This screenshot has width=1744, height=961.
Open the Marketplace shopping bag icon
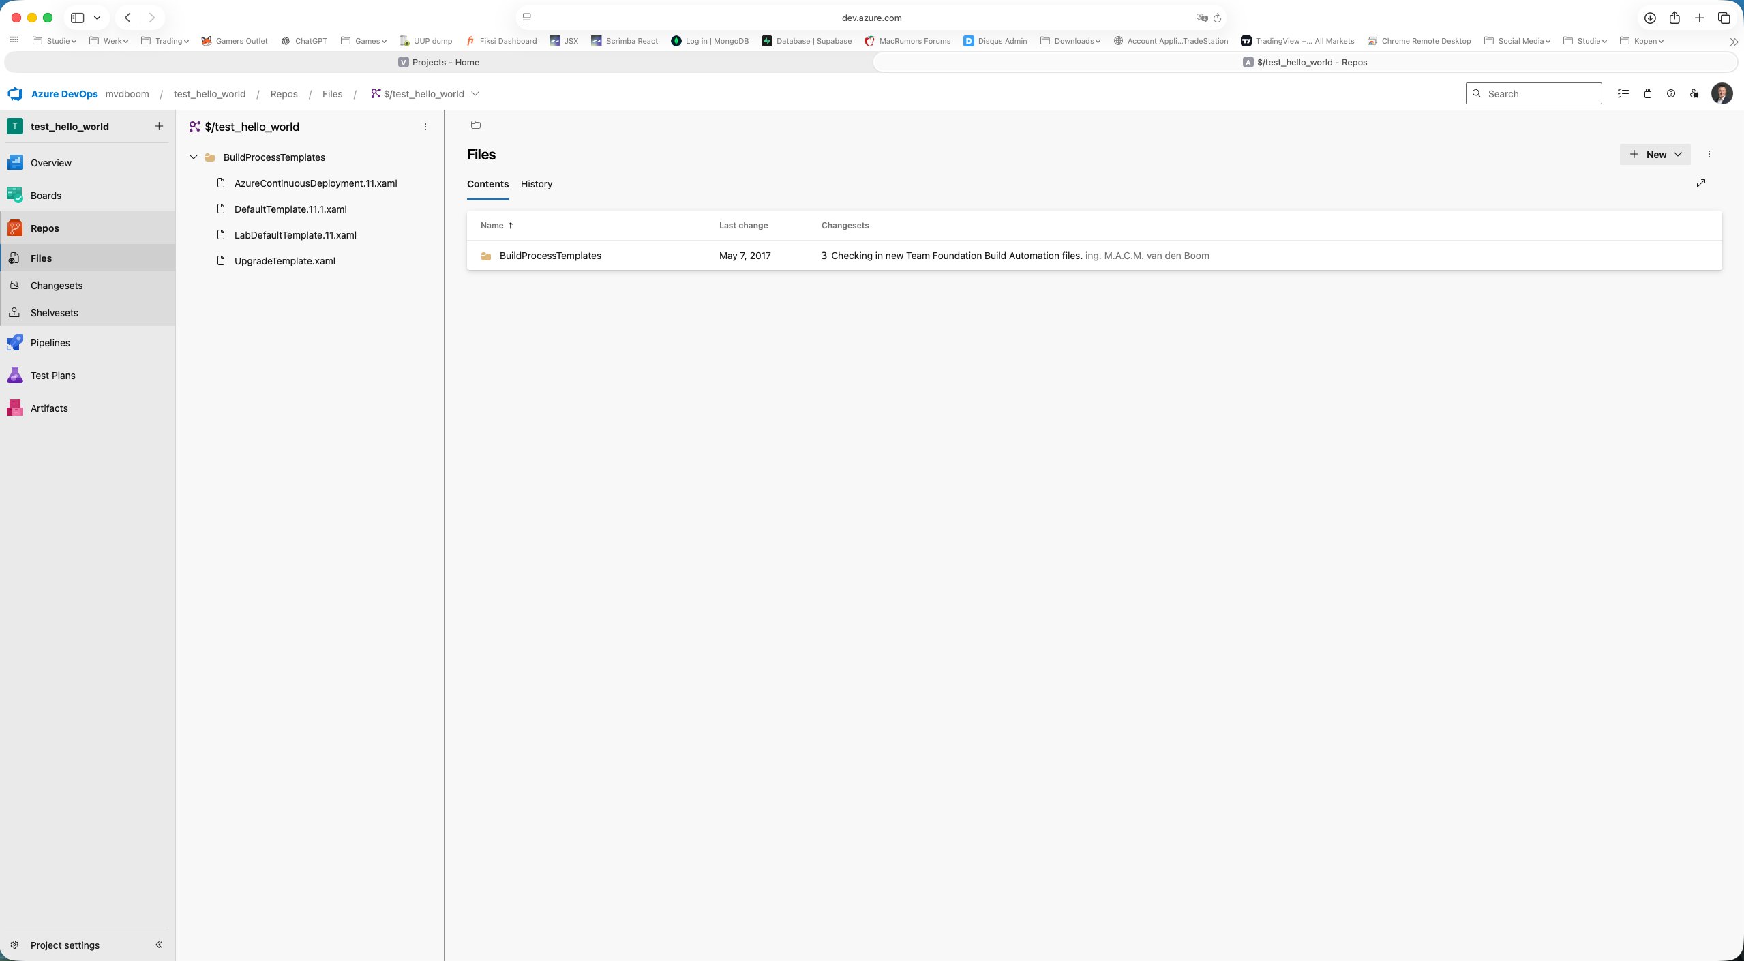pos(1647,93)
